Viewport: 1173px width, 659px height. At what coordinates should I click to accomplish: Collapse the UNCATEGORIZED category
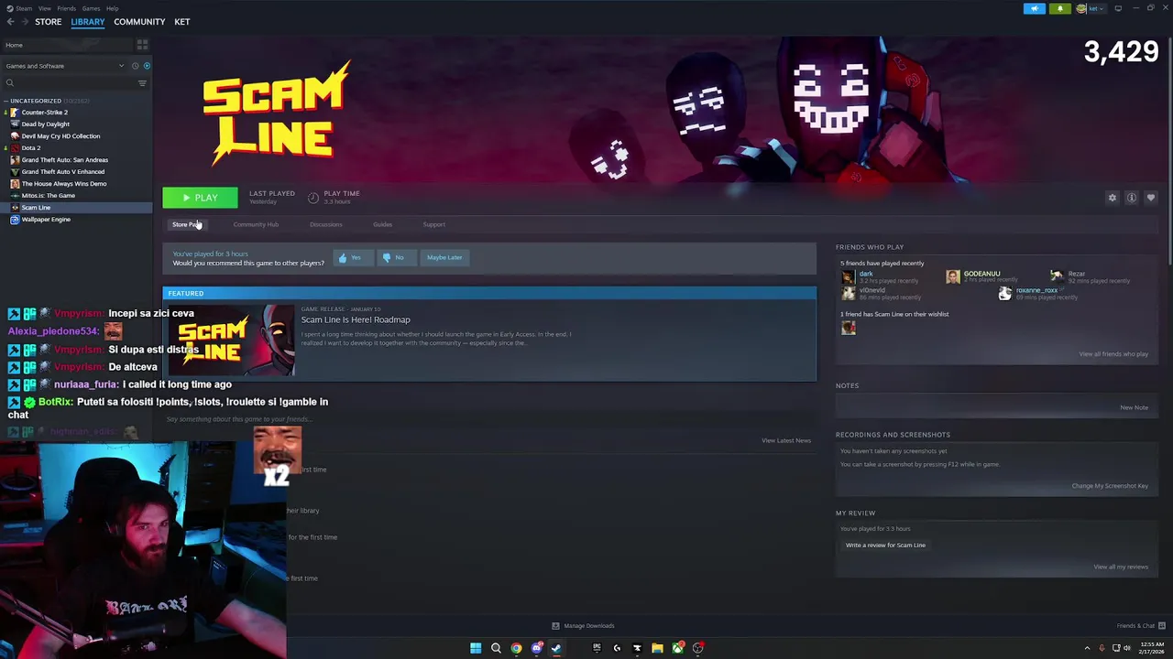(x=35, y=101)
